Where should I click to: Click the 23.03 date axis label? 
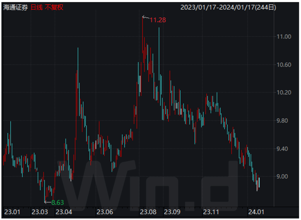(40, 212)
